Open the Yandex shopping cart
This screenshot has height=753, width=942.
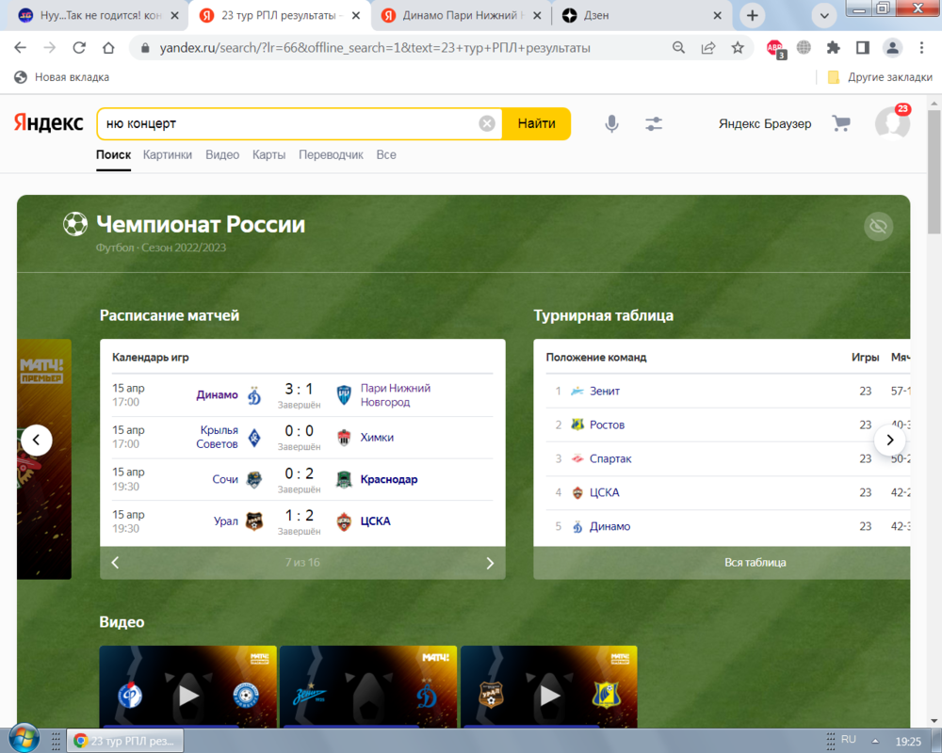[x=841, y=123]
